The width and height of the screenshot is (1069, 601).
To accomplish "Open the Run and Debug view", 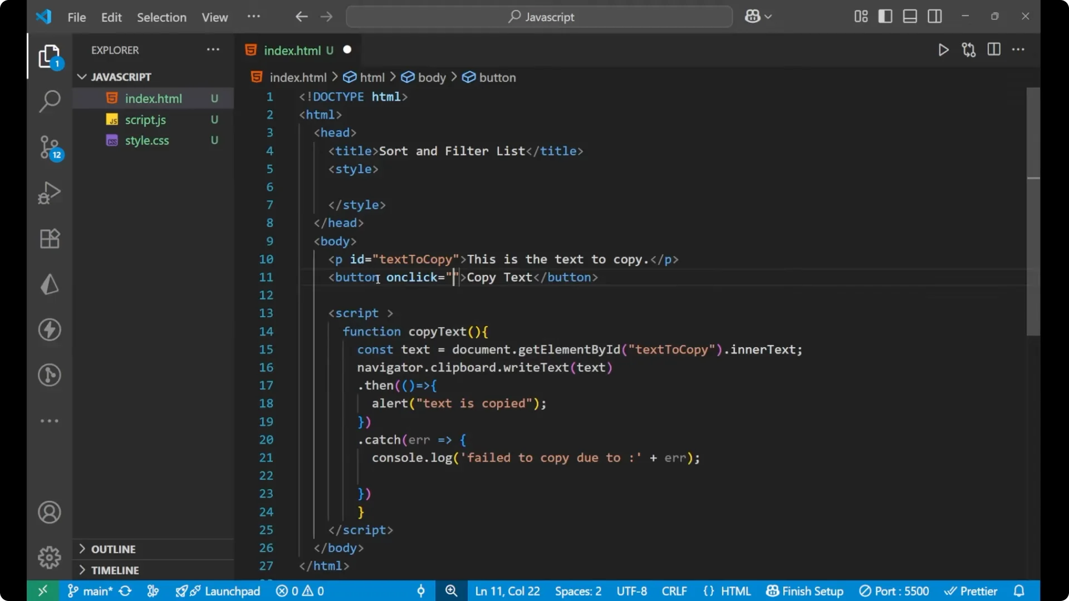I will [49, 193].
